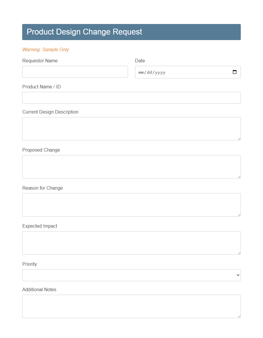Image resolution: width=263 pixels, height=338 pixels.
Task: Click the resize grip of Additional Notes
Action: 239,316
